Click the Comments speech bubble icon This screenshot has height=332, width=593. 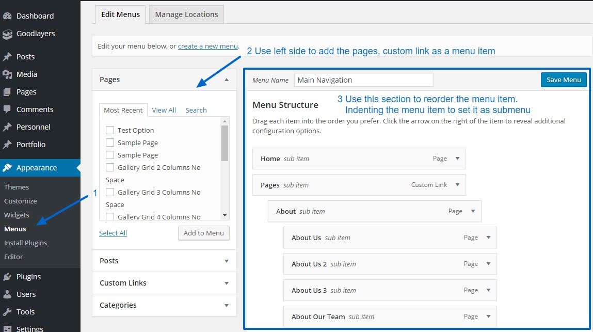coord(7,109)
